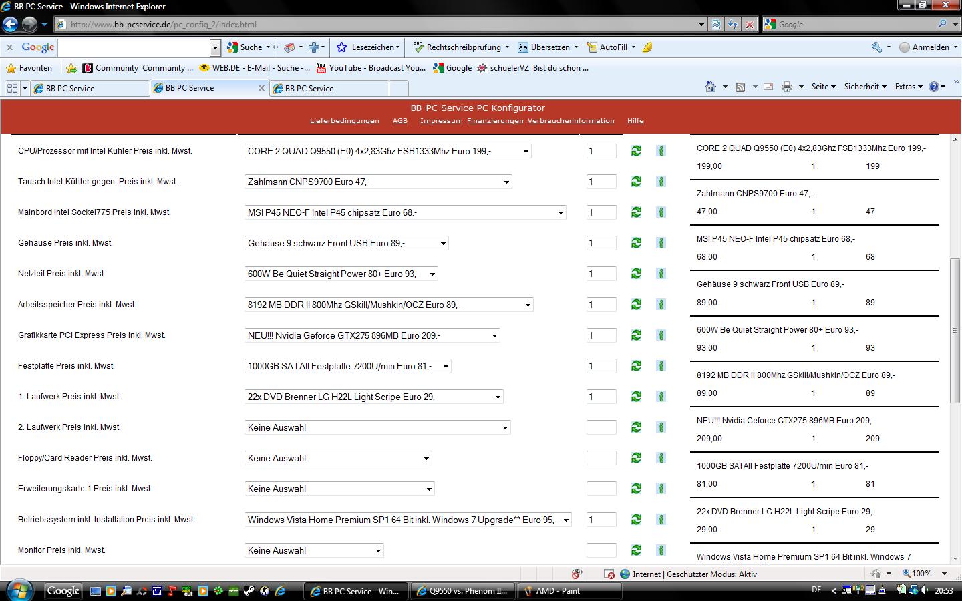This screenshot has width=962, height=601.
Task: Open the Finanzierungen link
Action: (x=495, y=121)
